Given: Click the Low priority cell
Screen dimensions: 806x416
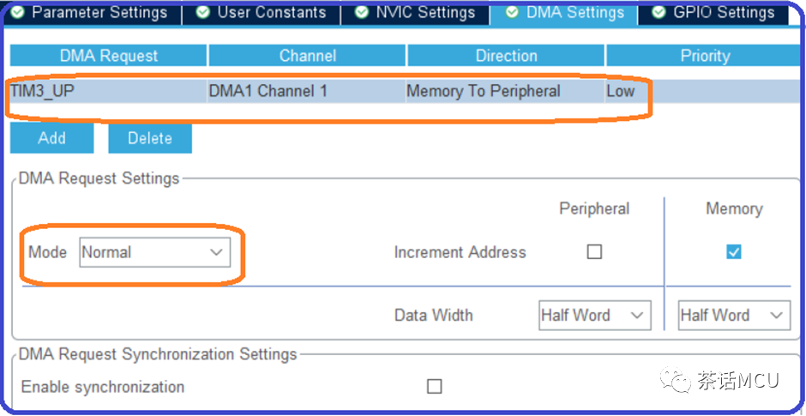Looking at the screenshot, I should click(x=621, y=92).
